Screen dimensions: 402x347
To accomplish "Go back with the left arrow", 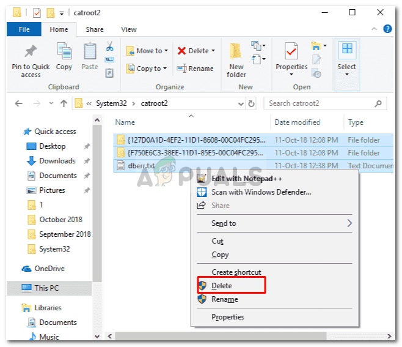I will [x=18, y=103].
